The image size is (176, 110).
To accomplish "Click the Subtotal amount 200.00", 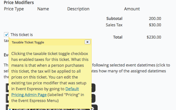I will 155,18.
